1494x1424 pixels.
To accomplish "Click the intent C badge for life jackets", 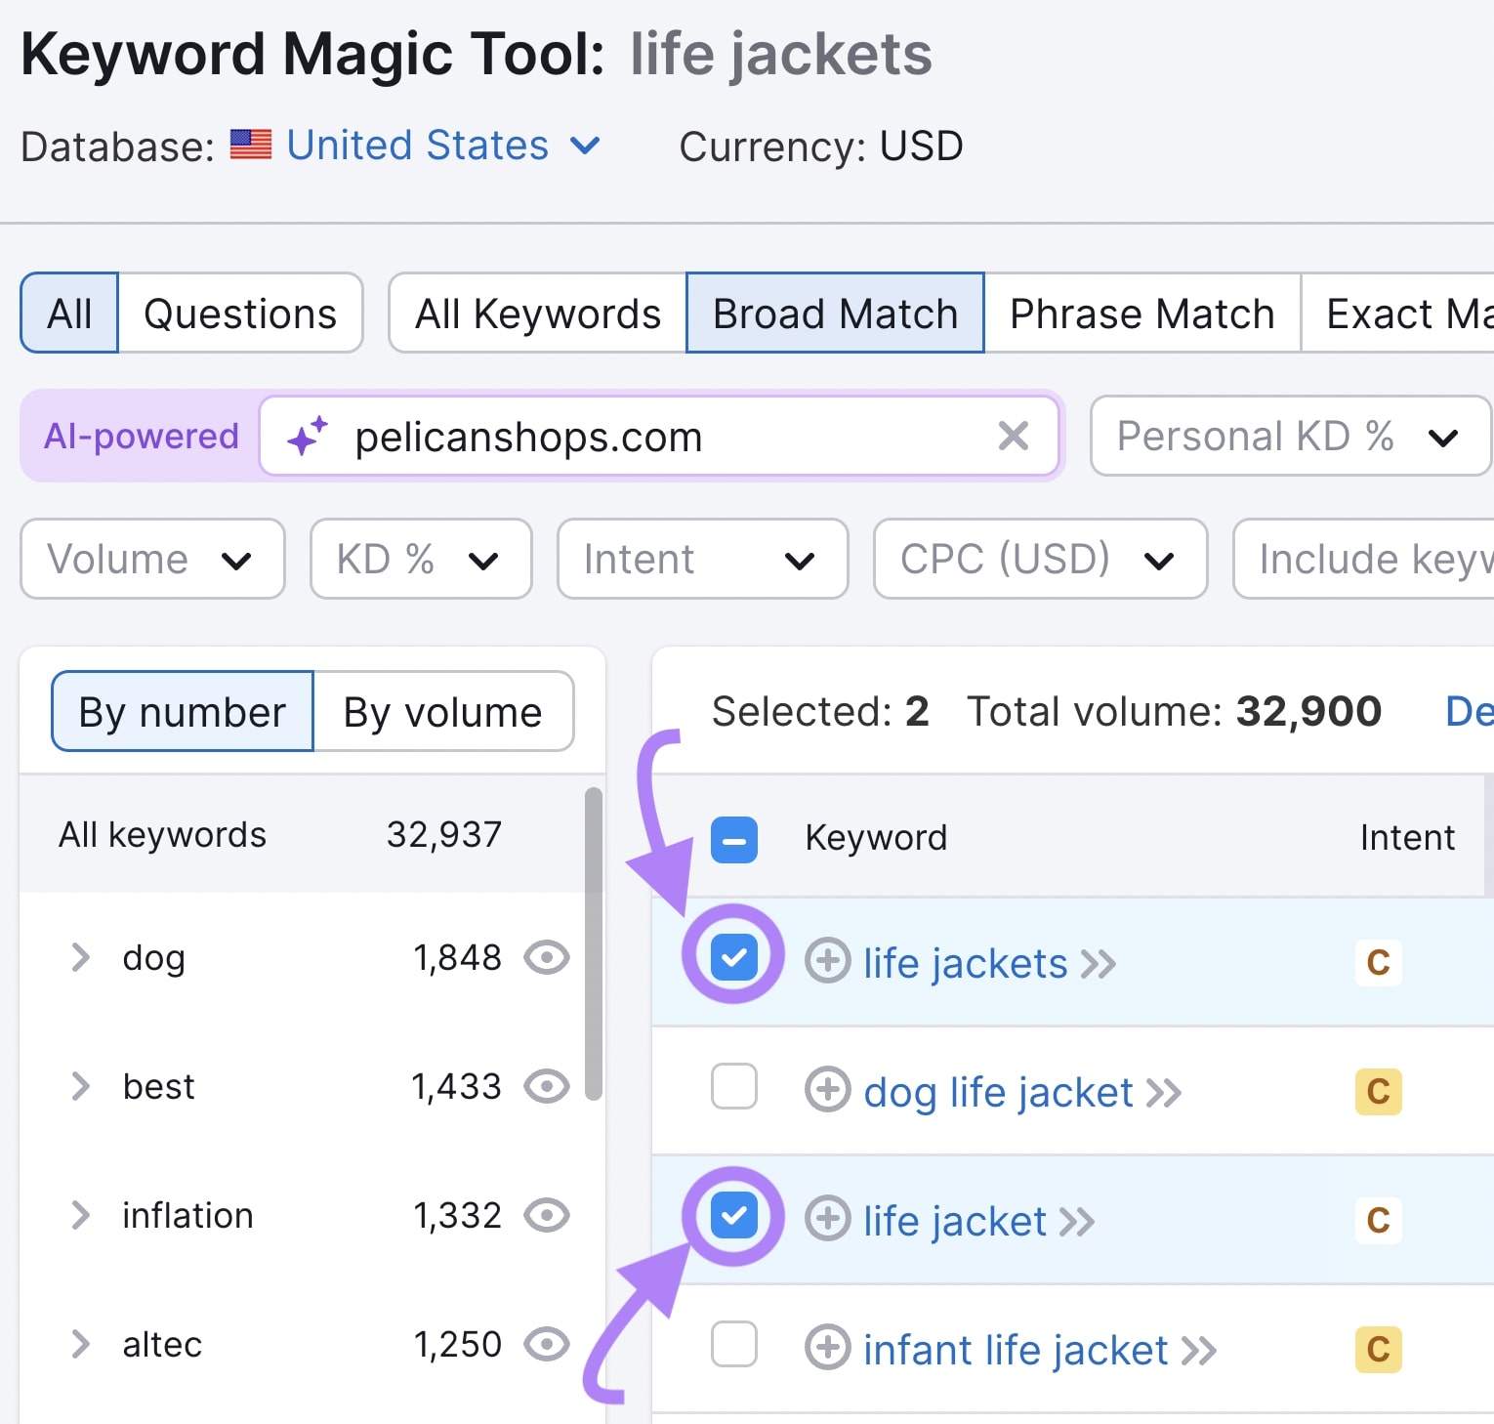I will click(x=1378, y=963).
